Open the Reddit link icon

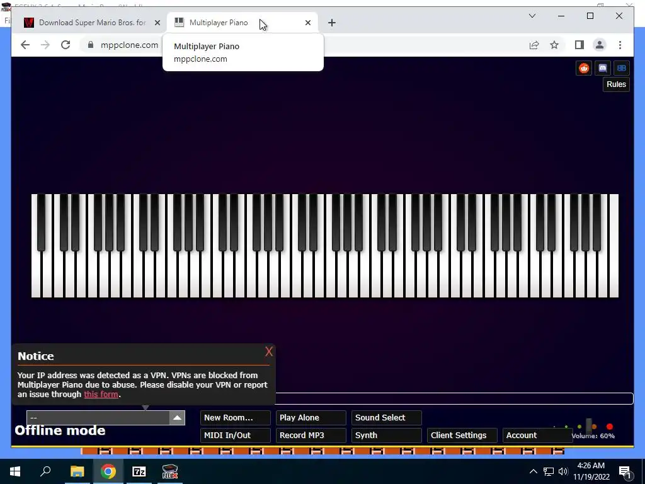[x=584, y=68]
